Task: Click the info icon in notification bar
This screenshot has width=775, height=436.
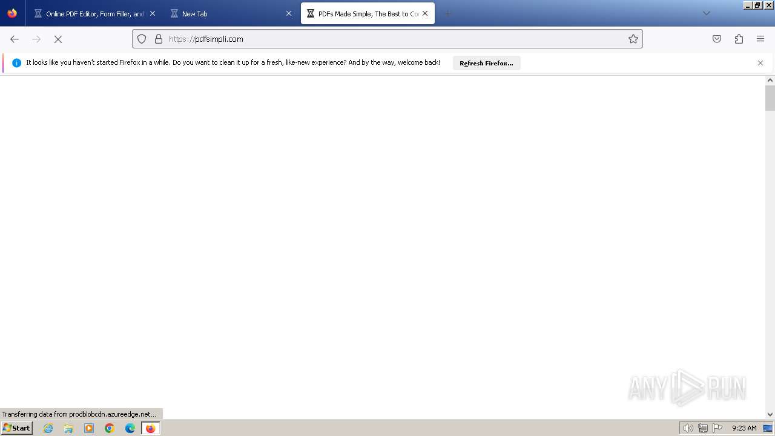Action: [x=16, y=63]
